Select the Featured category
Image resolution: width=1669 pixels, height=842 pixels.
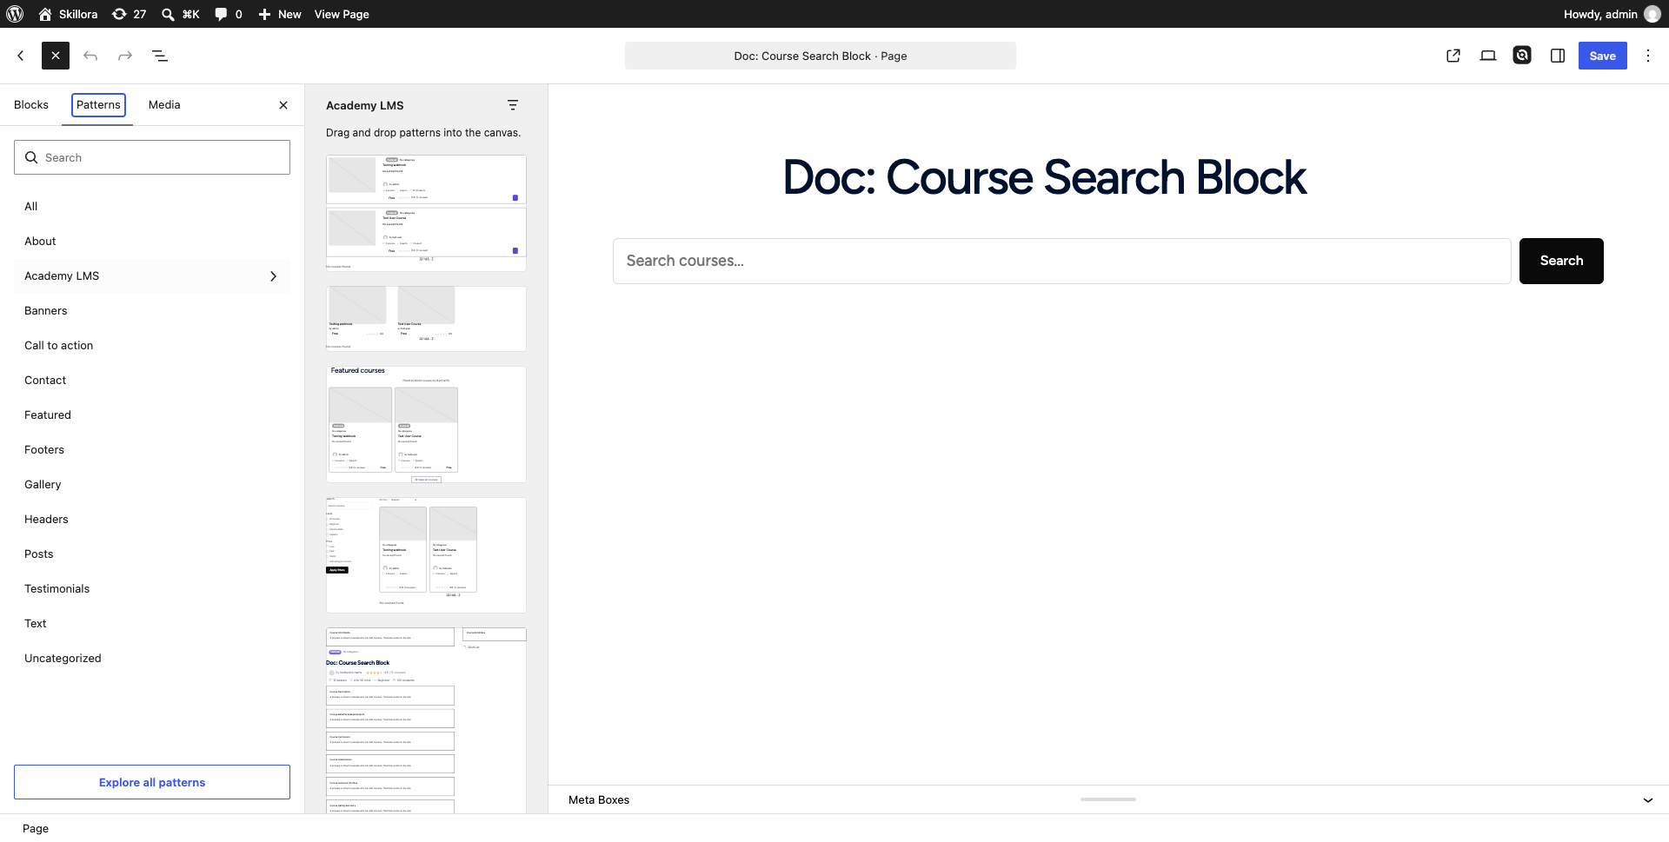pos(152,414)
